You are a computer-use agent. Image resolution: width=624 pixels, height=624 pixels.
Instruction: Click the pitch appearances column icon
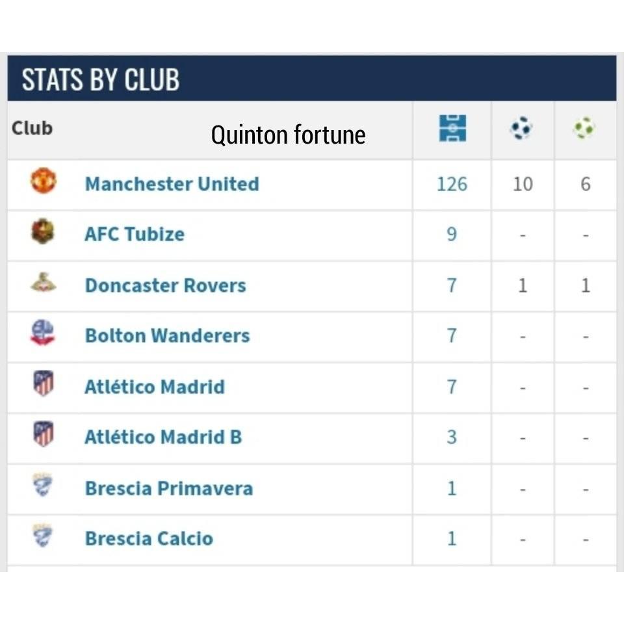tap(452, 128)
